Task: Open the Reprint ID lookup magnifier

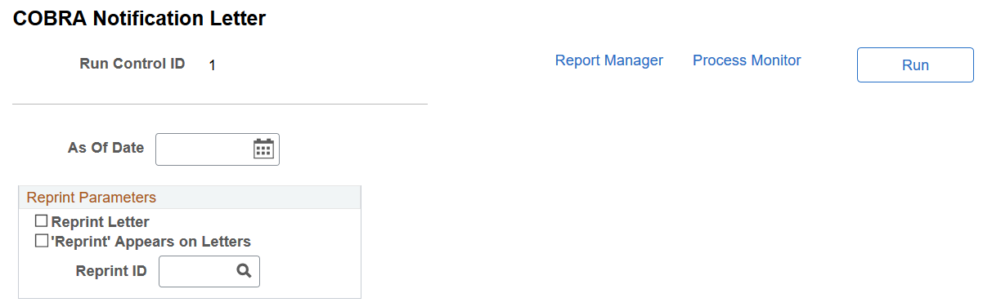Action: pyautogui.click(x=244, y=271)
